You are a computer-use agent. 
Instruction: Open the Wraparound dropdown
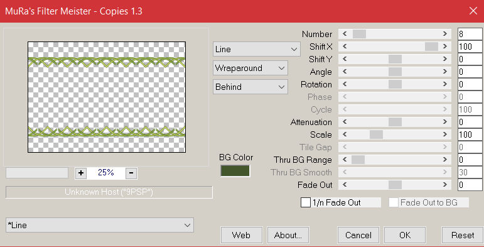(250, 68)
